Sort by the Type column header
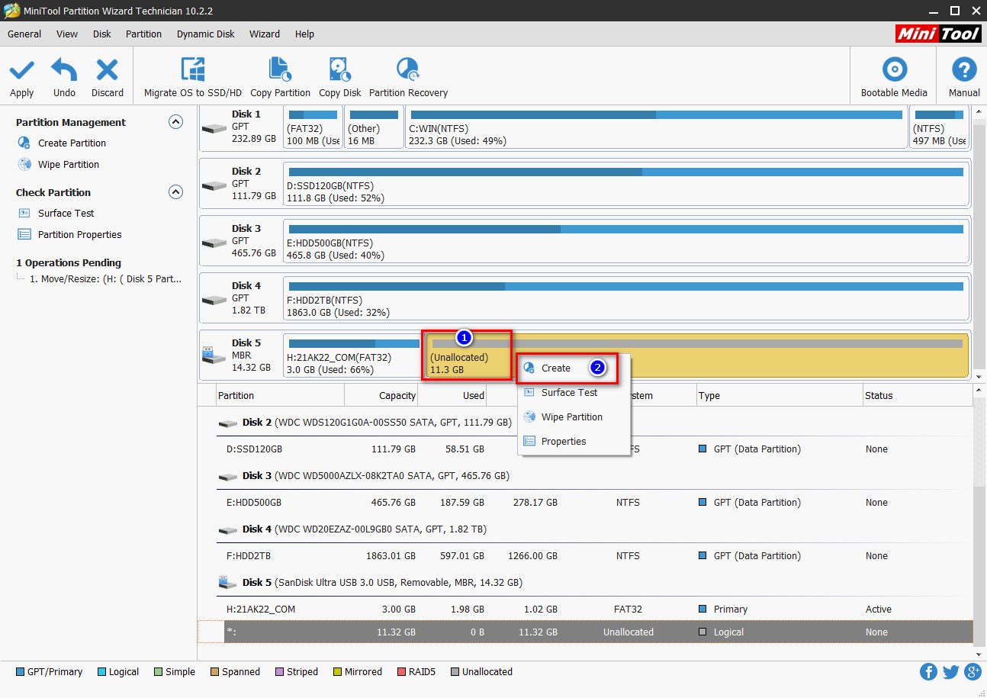Screen dimensions: 987x698 point(779,395)
